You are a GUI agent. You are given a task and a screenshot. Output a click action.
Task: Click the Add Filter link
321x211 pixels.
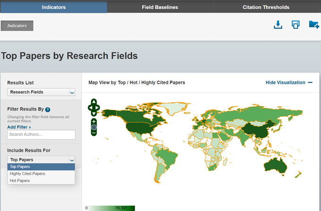point(19,127)
